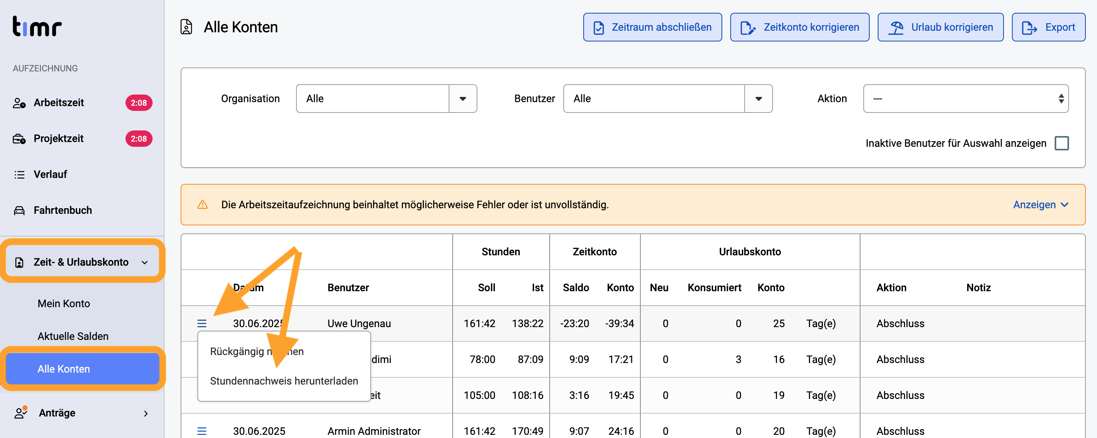The height and width of the screenshot is (438, 1097).
Task: Click the Alle Konten page title icon
Action: pos(186,27)
